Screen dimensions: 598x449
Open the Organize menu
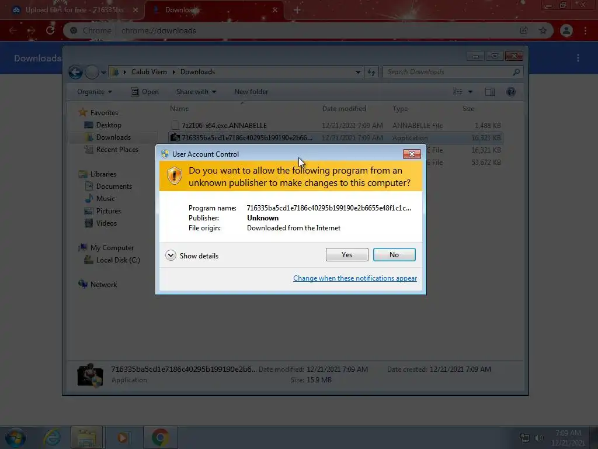click(94, 92)
